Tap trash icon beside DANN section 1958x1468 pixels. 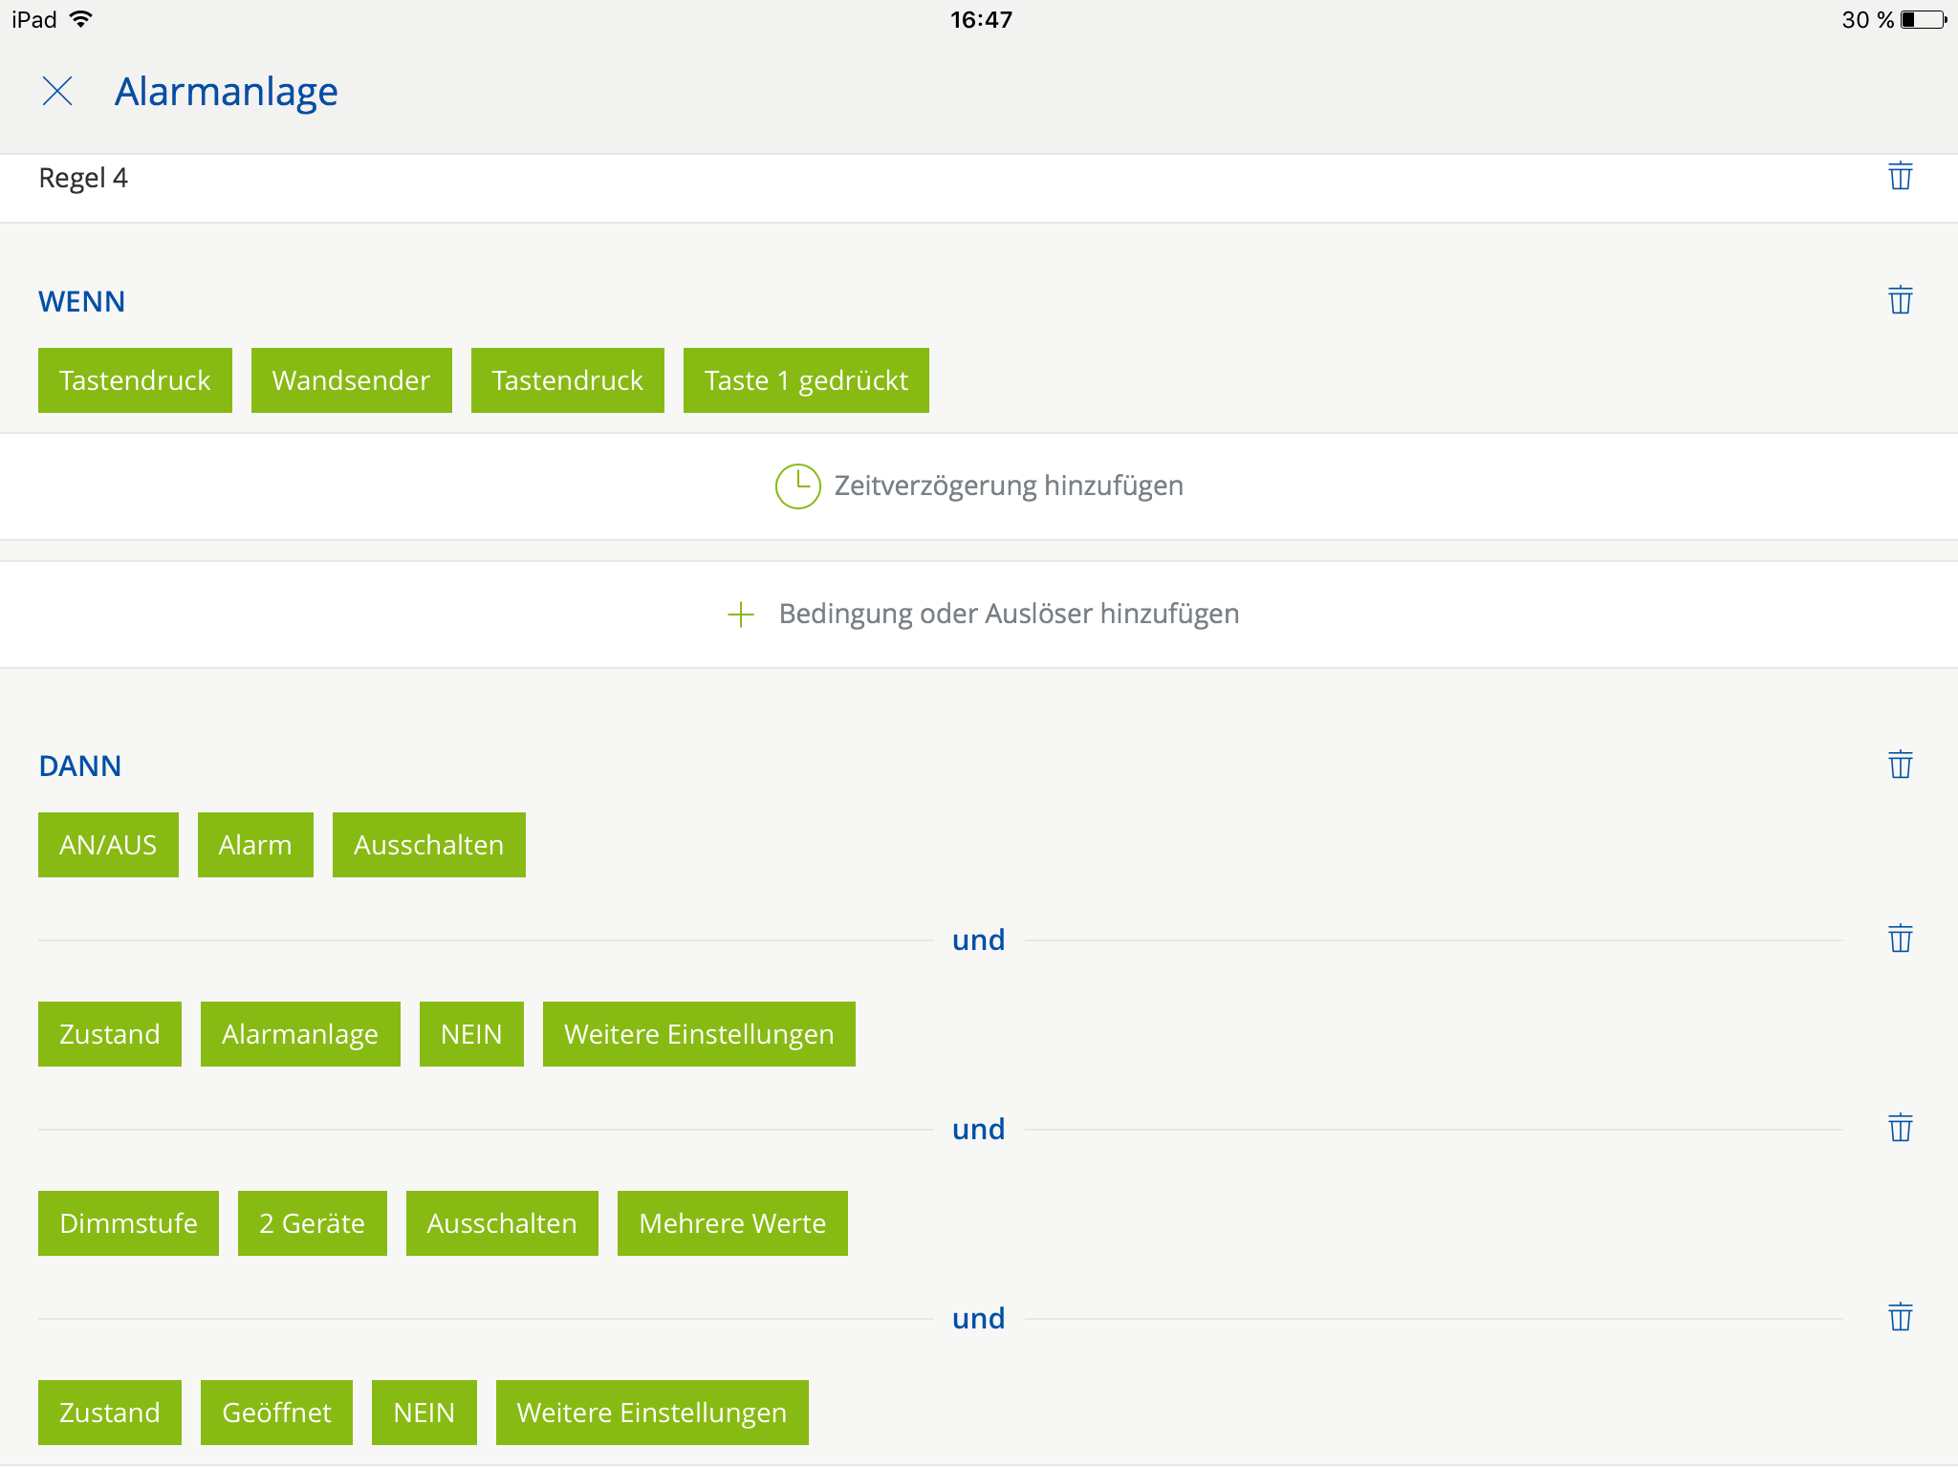point(1900,766)
